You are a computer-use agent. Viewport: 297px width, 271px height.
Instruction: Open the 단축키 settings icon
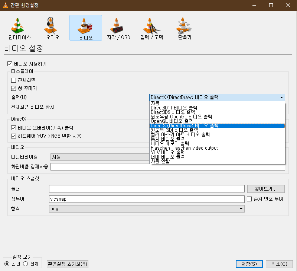(185, 28)
